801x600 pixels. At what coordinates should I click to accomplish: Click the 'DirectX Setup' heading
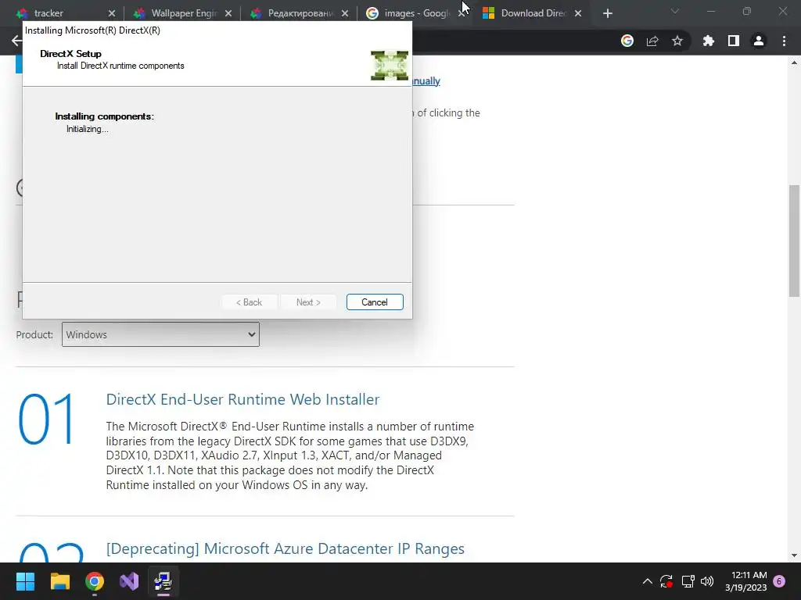pos(70,54)
